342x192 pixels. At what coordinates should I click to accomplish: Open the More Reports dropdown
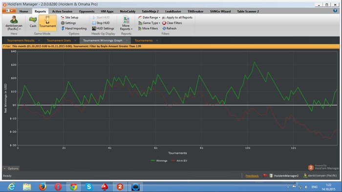click(126, 23)
